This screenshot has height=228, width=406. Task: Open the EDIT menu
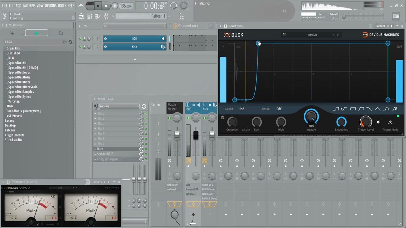[12, 6]
